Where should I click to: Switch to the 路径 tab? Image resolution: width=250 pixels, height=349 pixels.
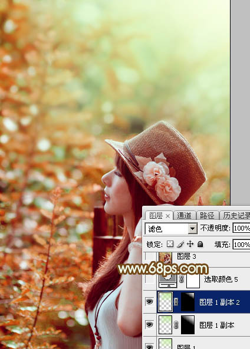[208, 215]
